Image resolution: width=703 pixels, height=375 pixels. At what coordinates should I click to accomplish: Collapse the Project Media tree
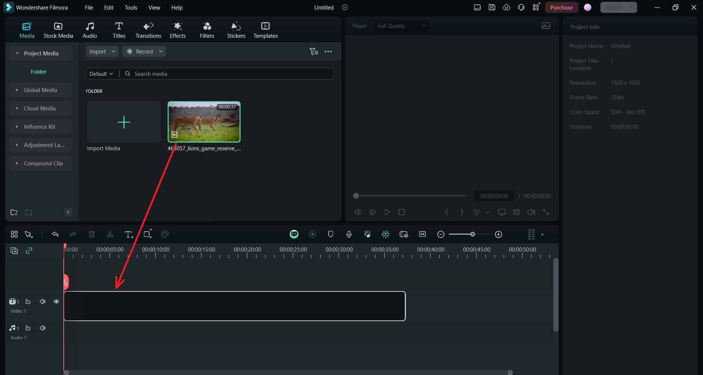pyautogui.click(x=17, y=53)
